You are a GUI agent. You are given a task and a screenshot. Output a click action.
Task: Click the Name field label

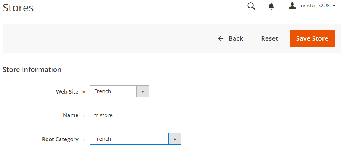(x=70, y=115)
